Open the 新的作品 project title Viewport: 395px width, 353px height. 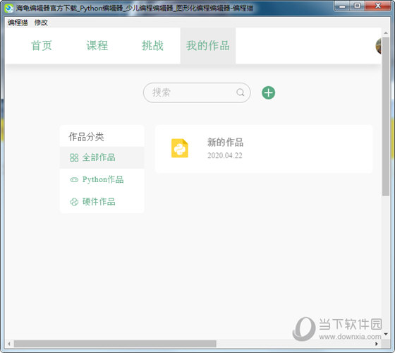tap(225, 142)
